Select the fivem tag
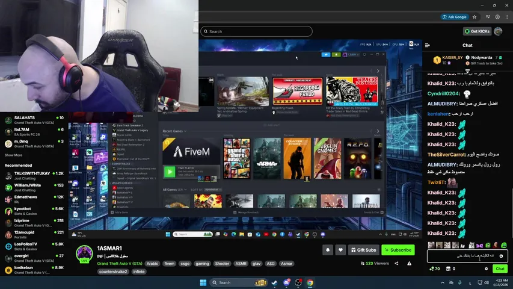Screen dimensions: 513x289 [x=170, y=264]
